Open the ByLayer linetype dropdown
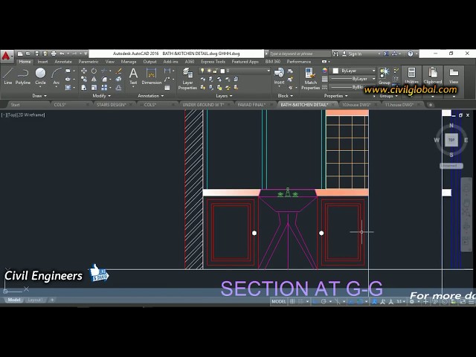Viewport: 476px width, 357px height. (373, 79)
